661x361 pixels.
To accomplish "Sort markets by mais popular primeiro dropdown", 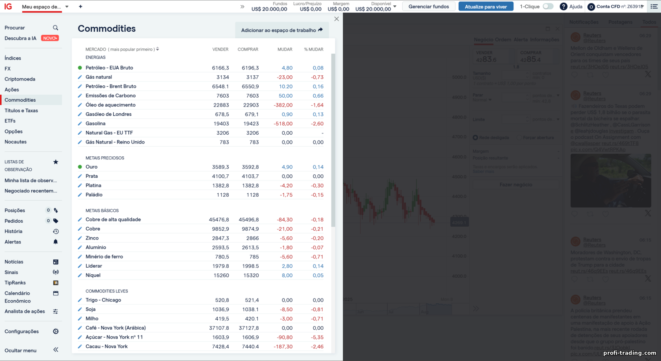I will pos(157,49).
